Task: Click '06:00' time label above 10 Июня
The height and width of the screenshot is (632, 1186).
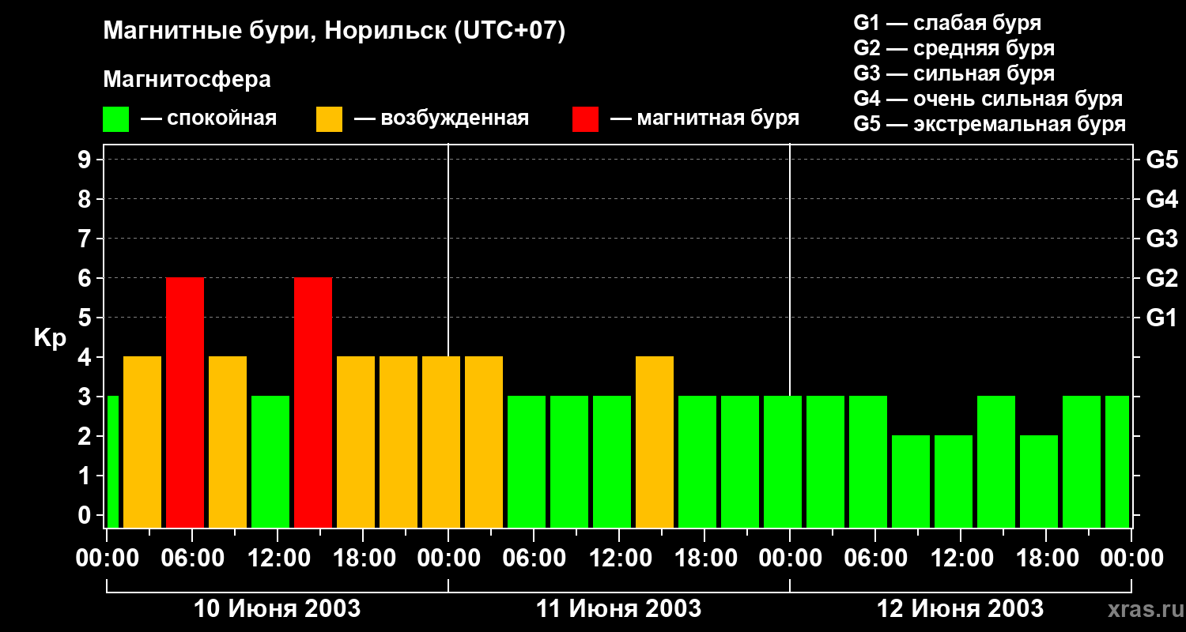Action: [192, 559]
